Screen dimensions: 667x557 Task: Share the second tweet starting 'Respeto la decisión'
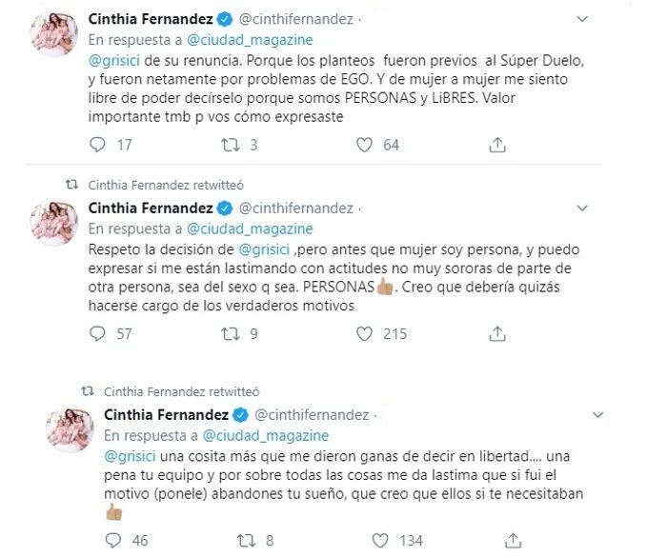(496, 334)
